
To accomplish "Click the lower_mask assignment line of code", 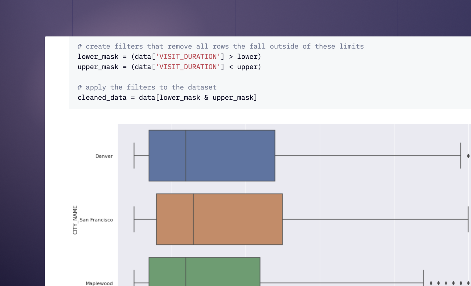I will point(169,56).
